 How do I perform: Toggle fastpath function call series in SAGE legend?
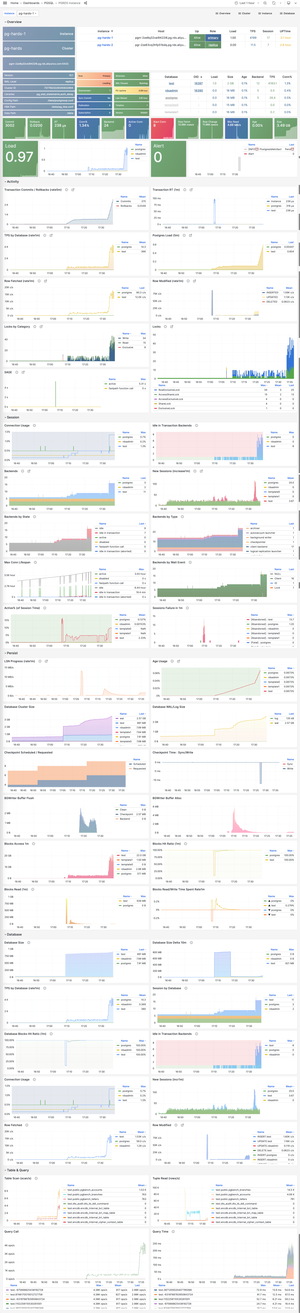tap(121, 389)
